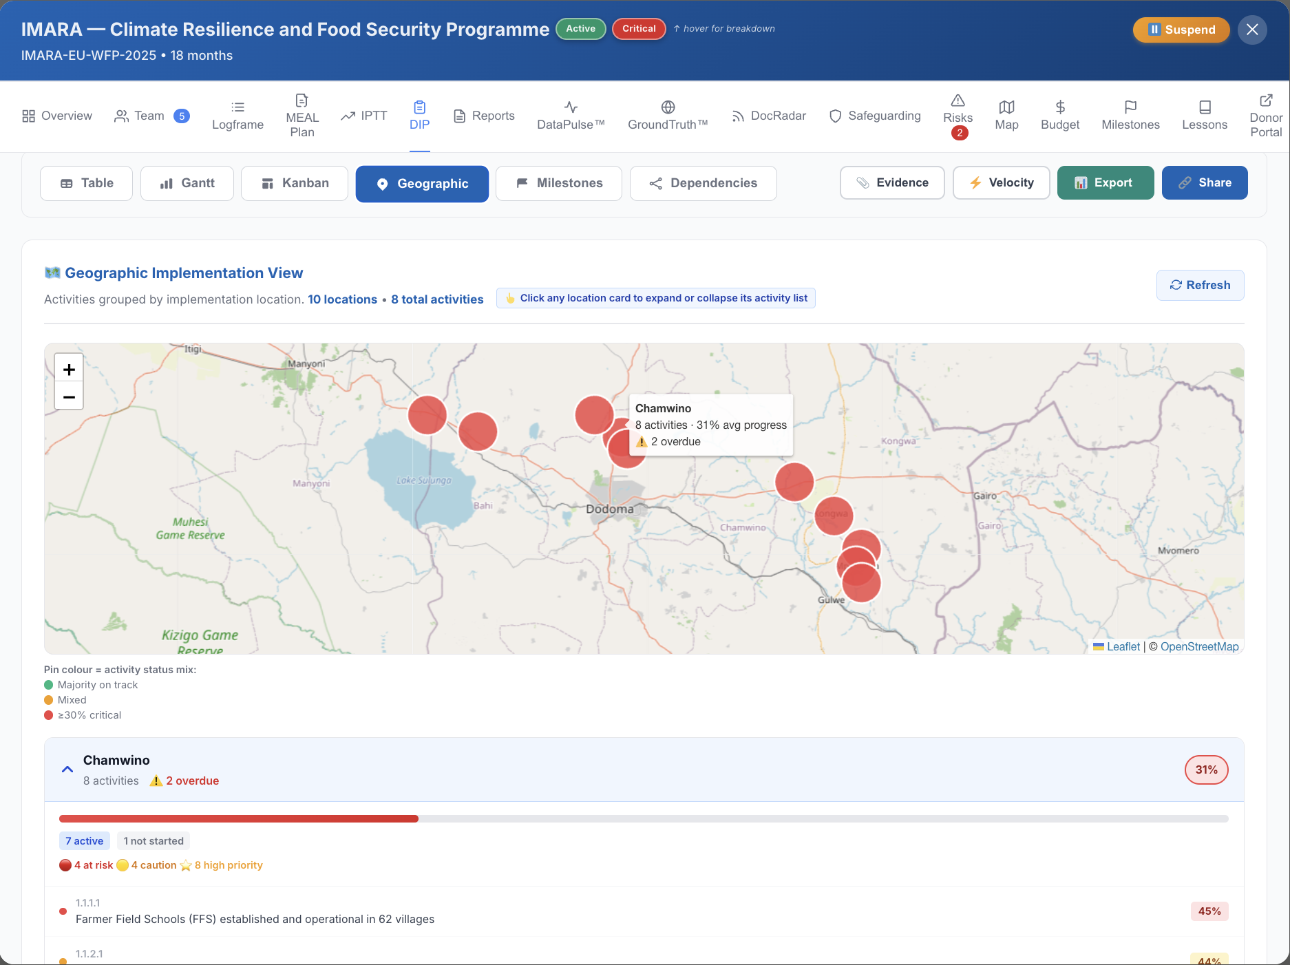Open the Team tab
Viewport: 1290px width, 965px height.
coord(151,116)
